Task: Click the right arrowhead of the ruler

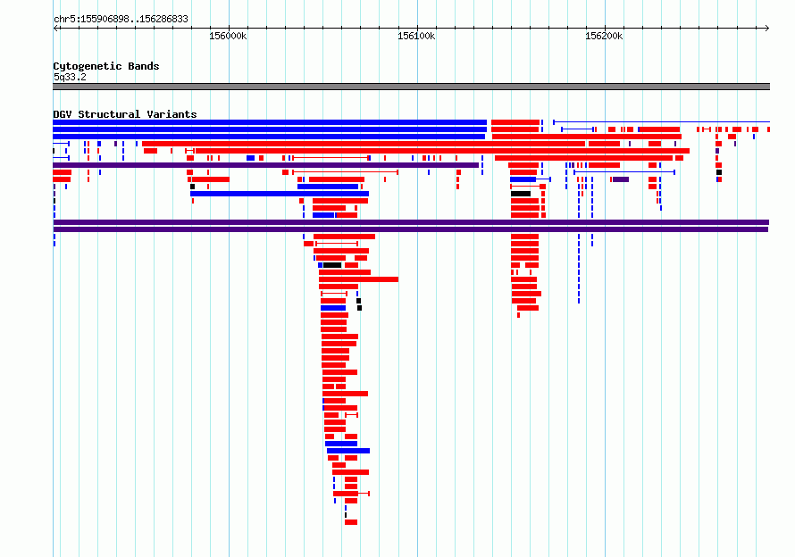Action: (x=767, y=28)
